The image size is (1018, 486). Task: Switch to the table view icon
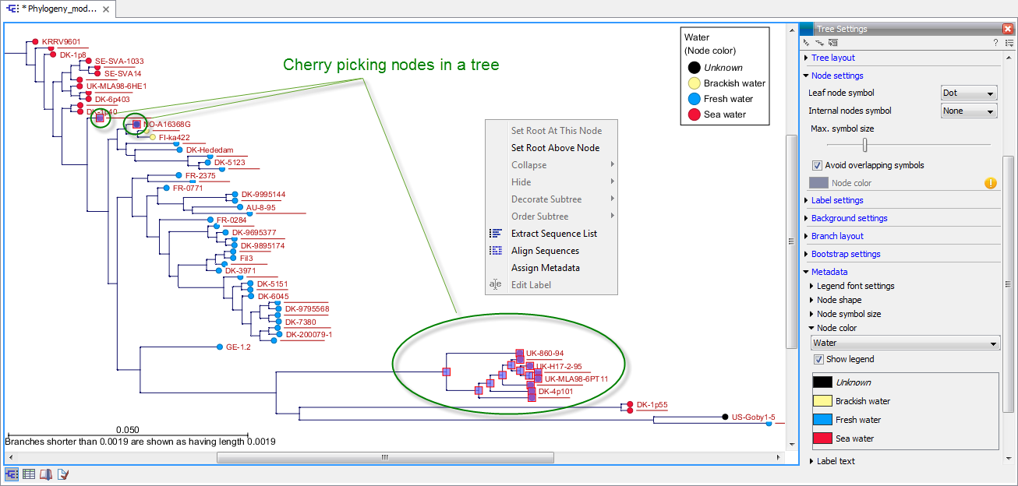[x=29, y=473]
